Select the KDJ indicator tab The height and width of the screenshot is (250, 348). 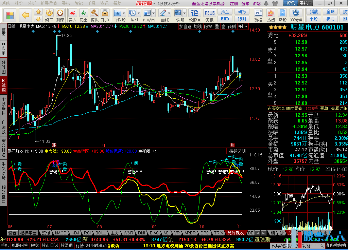click(75, 233)
